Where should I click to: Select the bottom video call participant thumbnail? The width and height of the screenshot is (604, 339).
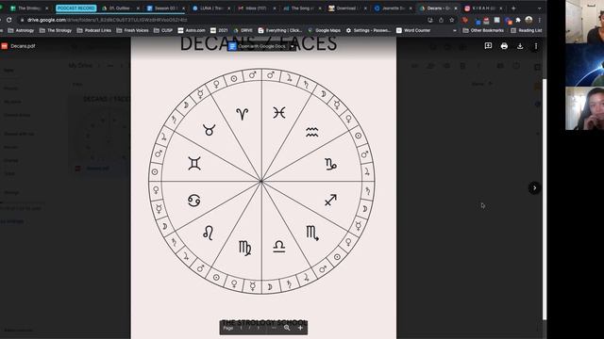pyautogui.click(x=584, y=108)
